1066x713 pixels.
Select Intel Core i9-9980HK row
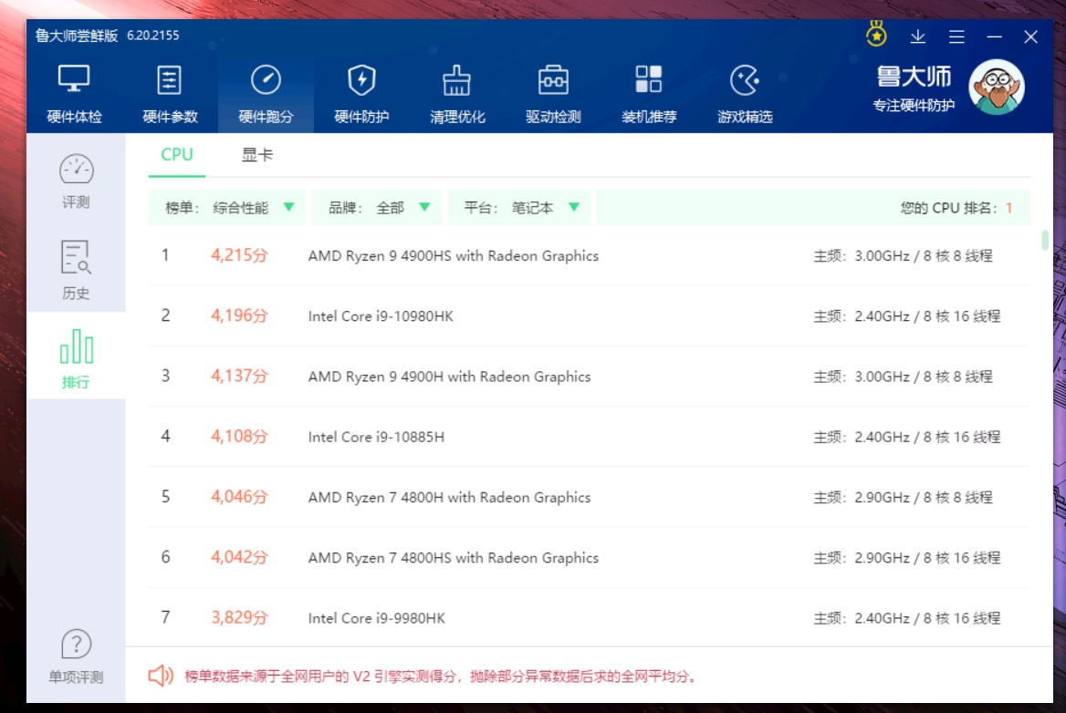coord(590,616)
